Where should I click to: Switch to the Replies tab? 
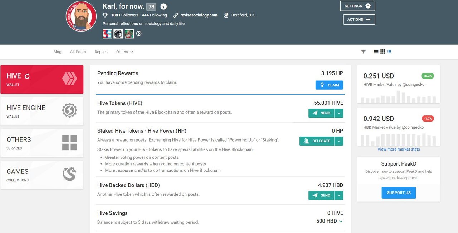click(101, 52)
